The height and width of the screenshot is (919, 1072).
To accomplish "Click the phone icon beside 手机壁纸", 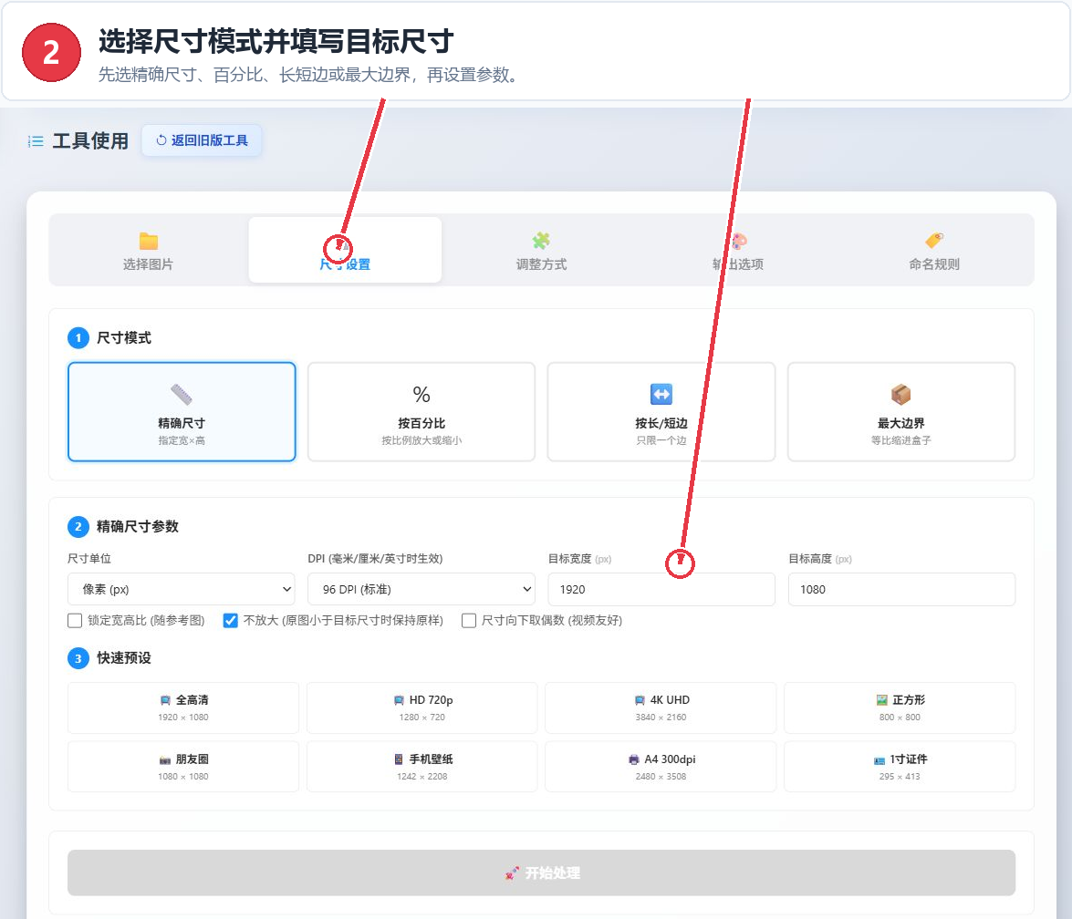I will (x=399, y=759).
